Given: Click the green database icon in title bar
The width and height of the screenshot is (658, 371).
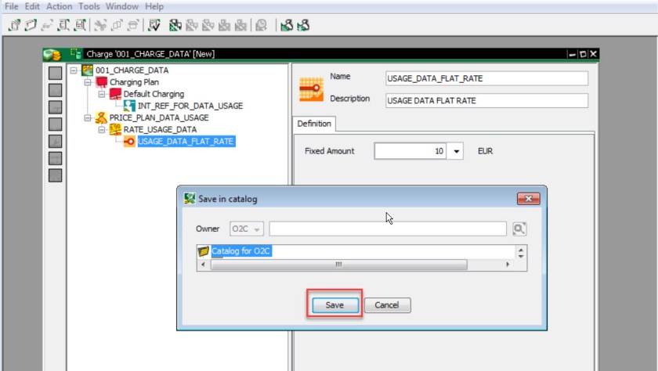Looking at the screenshot, I should point(75,54).
